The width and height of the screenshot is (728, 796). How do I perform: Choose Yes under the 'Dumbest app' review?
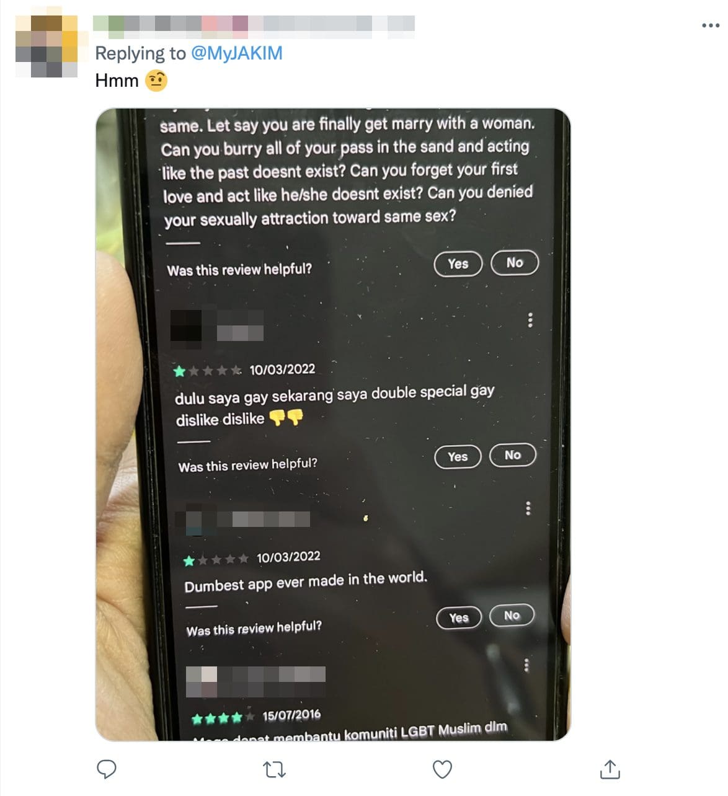tap(459, 617)
